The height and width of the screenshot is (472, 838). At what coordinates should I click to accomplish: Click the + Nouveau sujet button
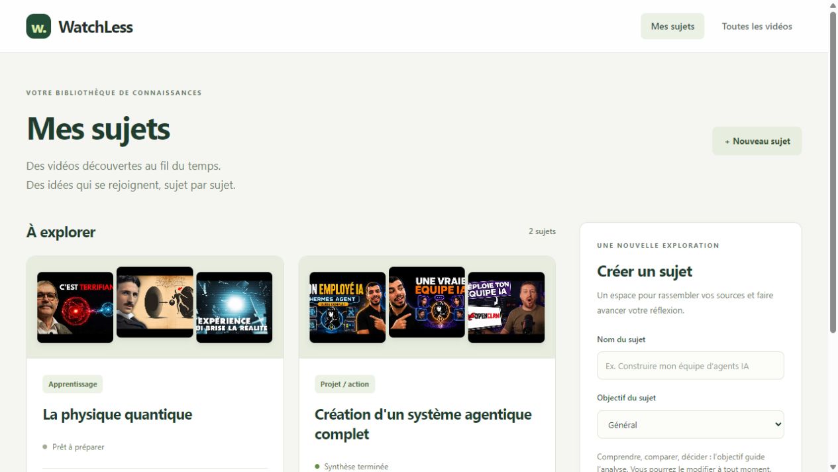(x=757, y=141)
